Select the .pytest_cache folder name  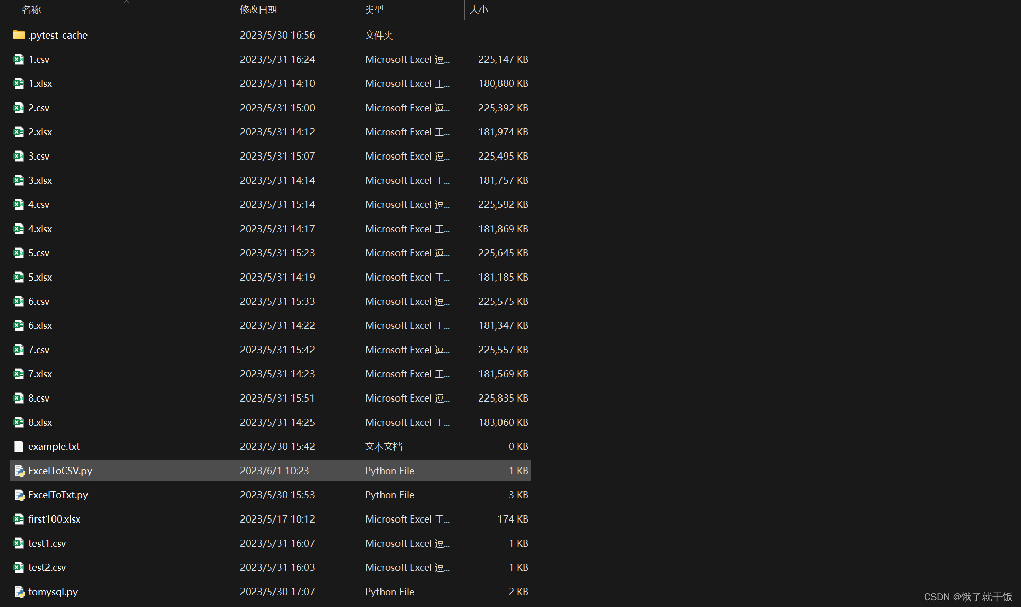58,36
